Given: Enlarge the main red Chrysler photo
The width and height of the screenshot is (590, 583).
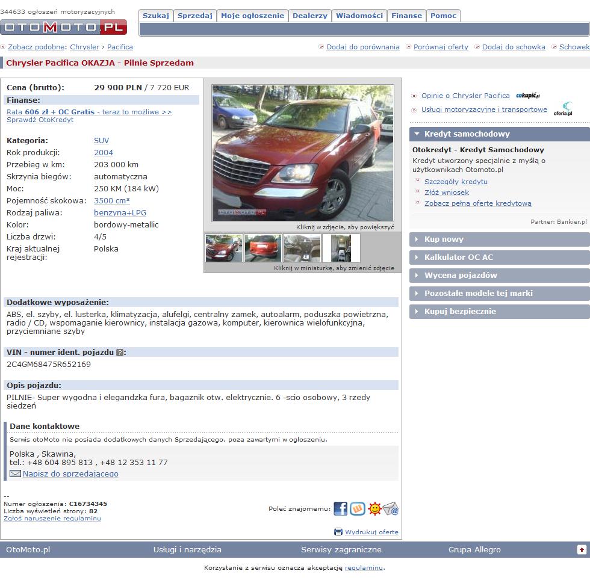Looking at the screenshot, I should [x=303, y=153].
